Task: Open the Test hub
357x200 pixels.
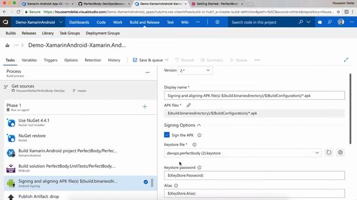Action: point(170,22)
